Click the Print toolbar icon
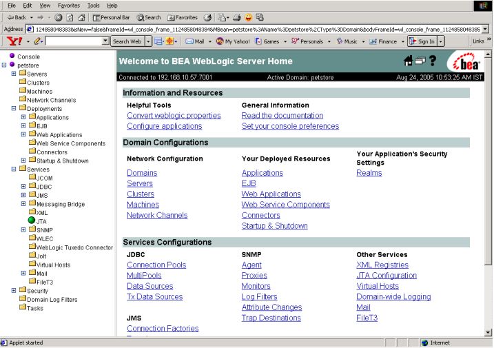The height and width of the screenshot is (348, 494). tap(237, 17)
